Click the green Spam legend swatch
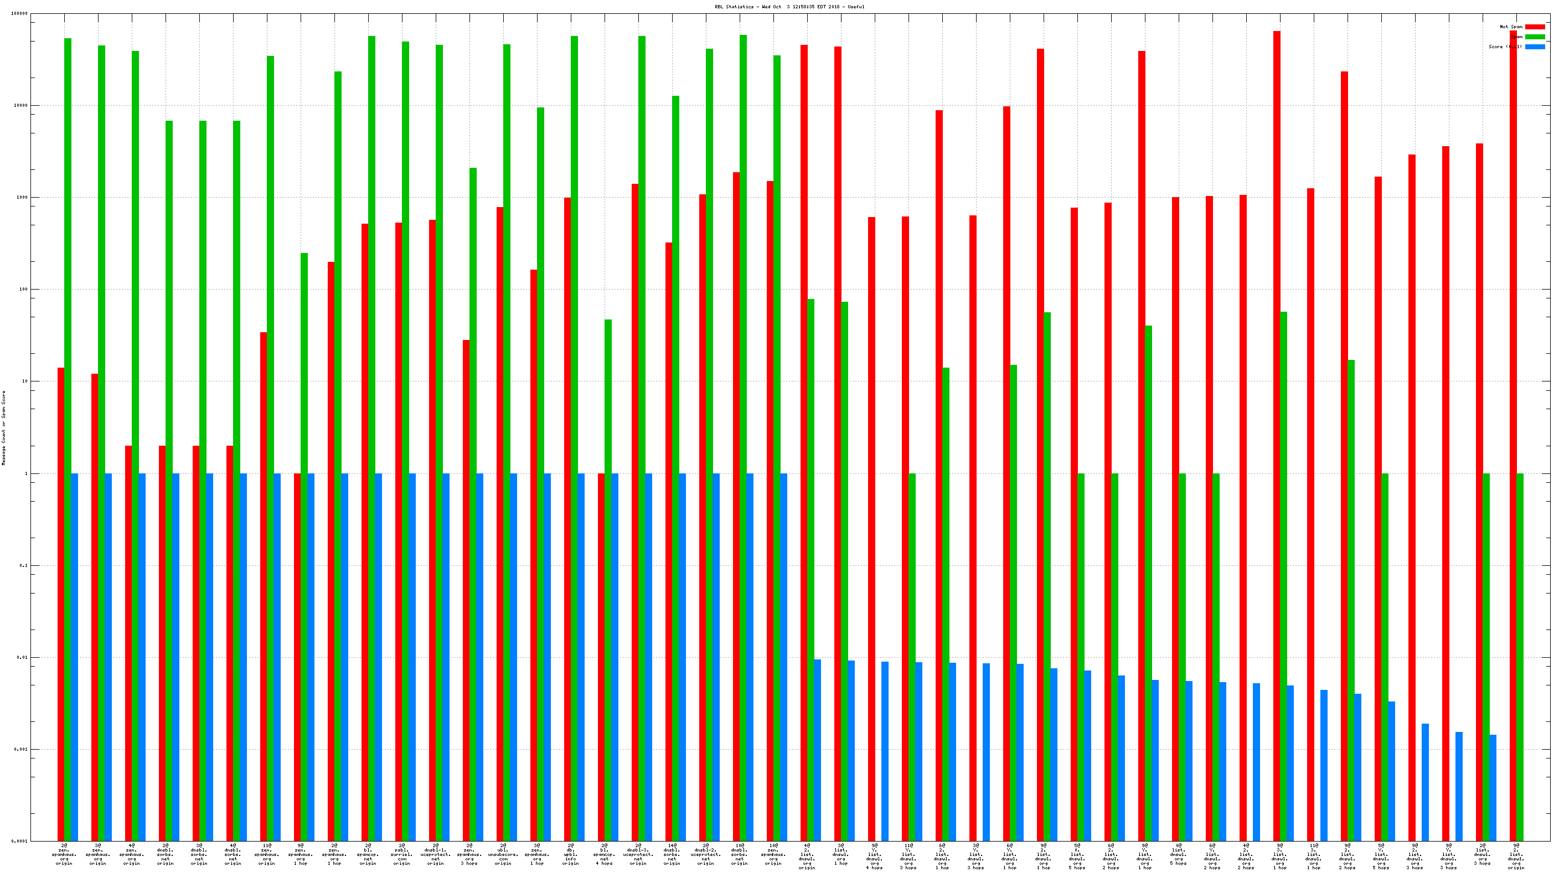Image resolution: width=1559 pixels, height=877 pixels. point(1534,37)
